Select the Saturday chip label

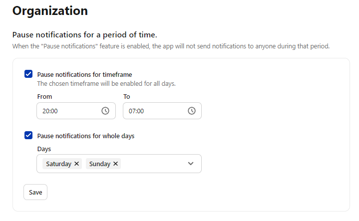tap(58, 164)
